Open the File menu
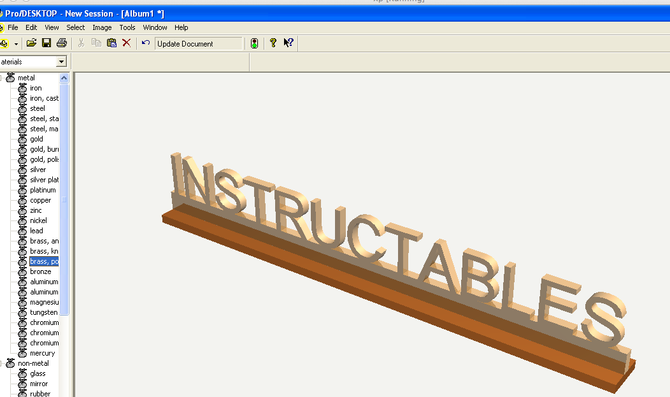The image size is (670, 397). pyautogui.click(x=13, y=27)
